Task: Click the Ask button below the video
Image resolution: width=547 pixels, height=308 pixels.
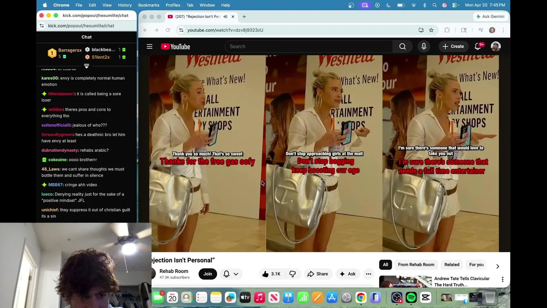Action: [347, 274]
